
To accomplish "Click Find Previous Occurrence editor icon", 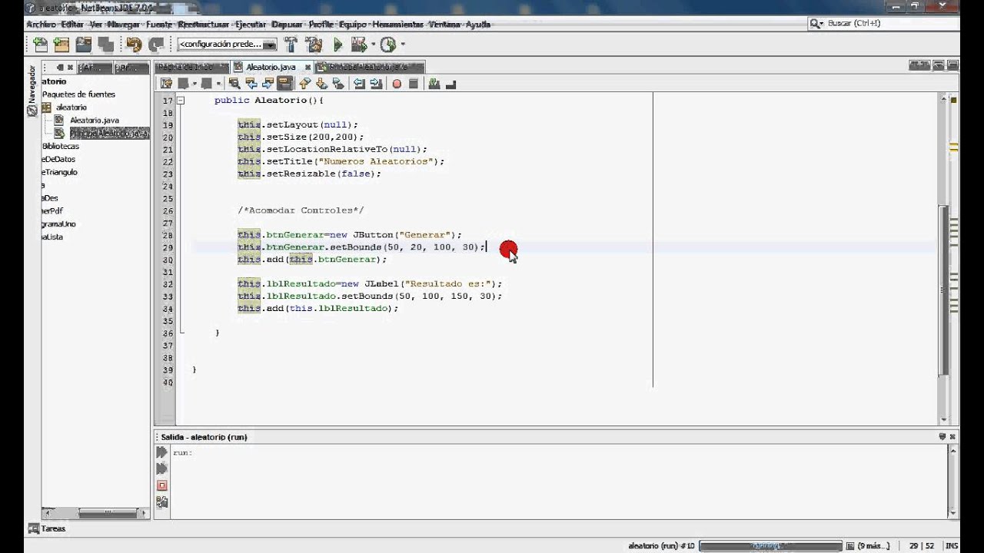I will (x=251, y=83).
